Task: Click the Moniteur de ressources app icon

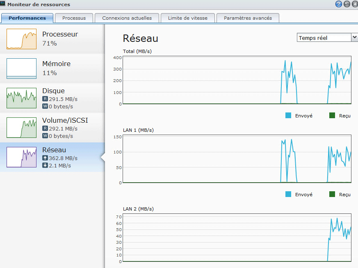Action: [x=2, y=4]
